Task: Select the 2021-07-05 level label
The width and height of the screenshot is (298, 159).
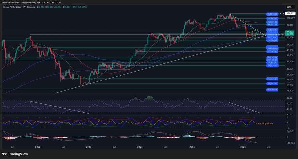Action: (272, 58)
